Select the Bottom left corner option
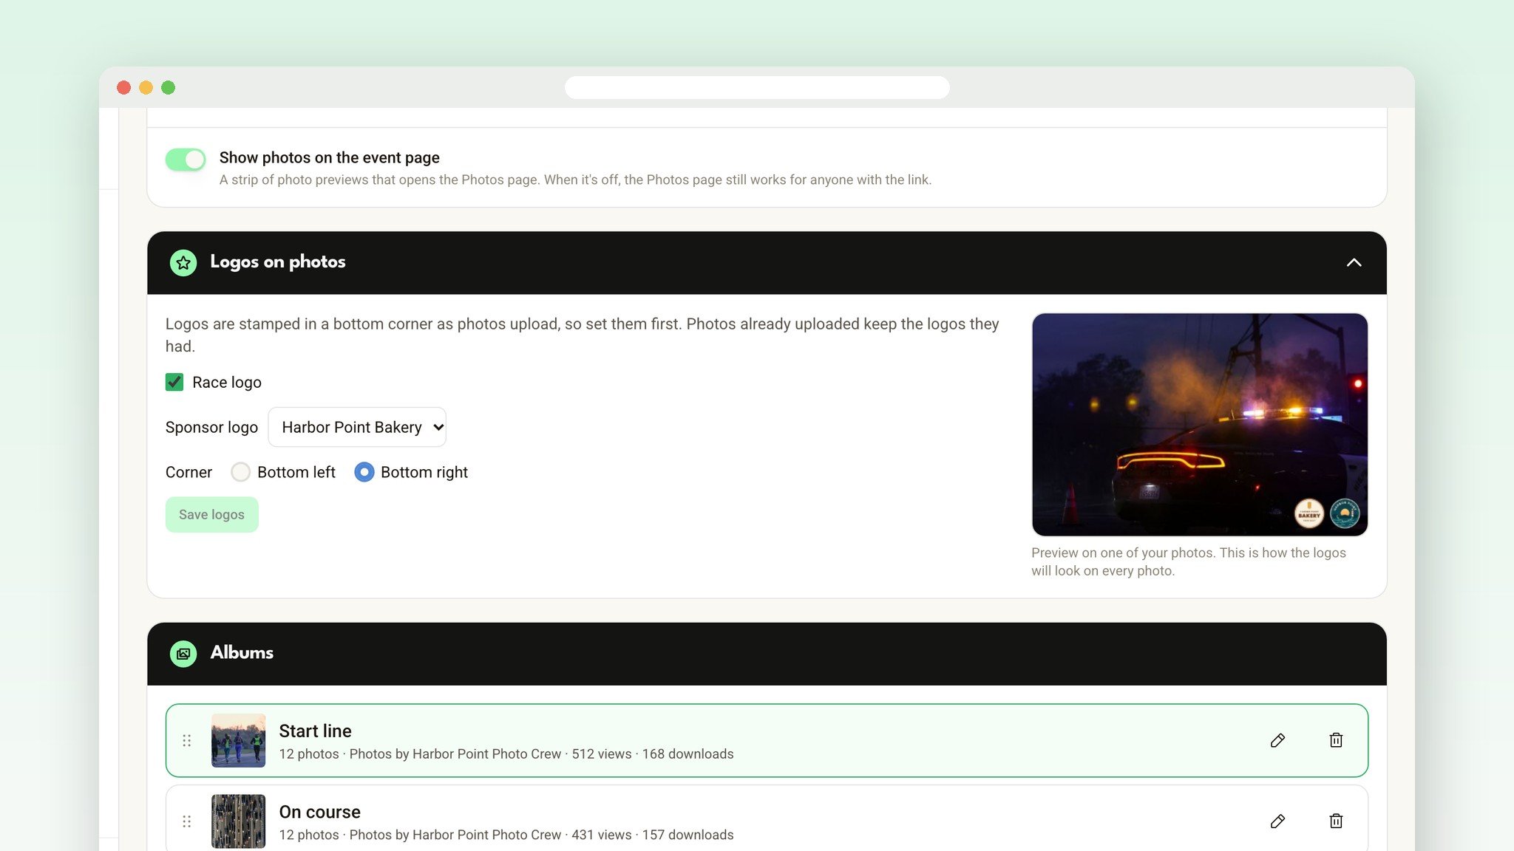 240,472
